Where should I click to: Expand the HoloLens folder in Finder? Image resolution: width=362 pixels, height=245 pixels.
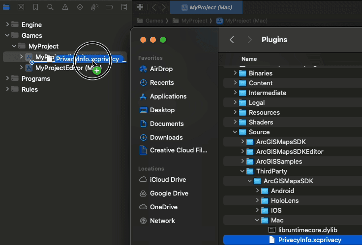click(x=257, y=200)
